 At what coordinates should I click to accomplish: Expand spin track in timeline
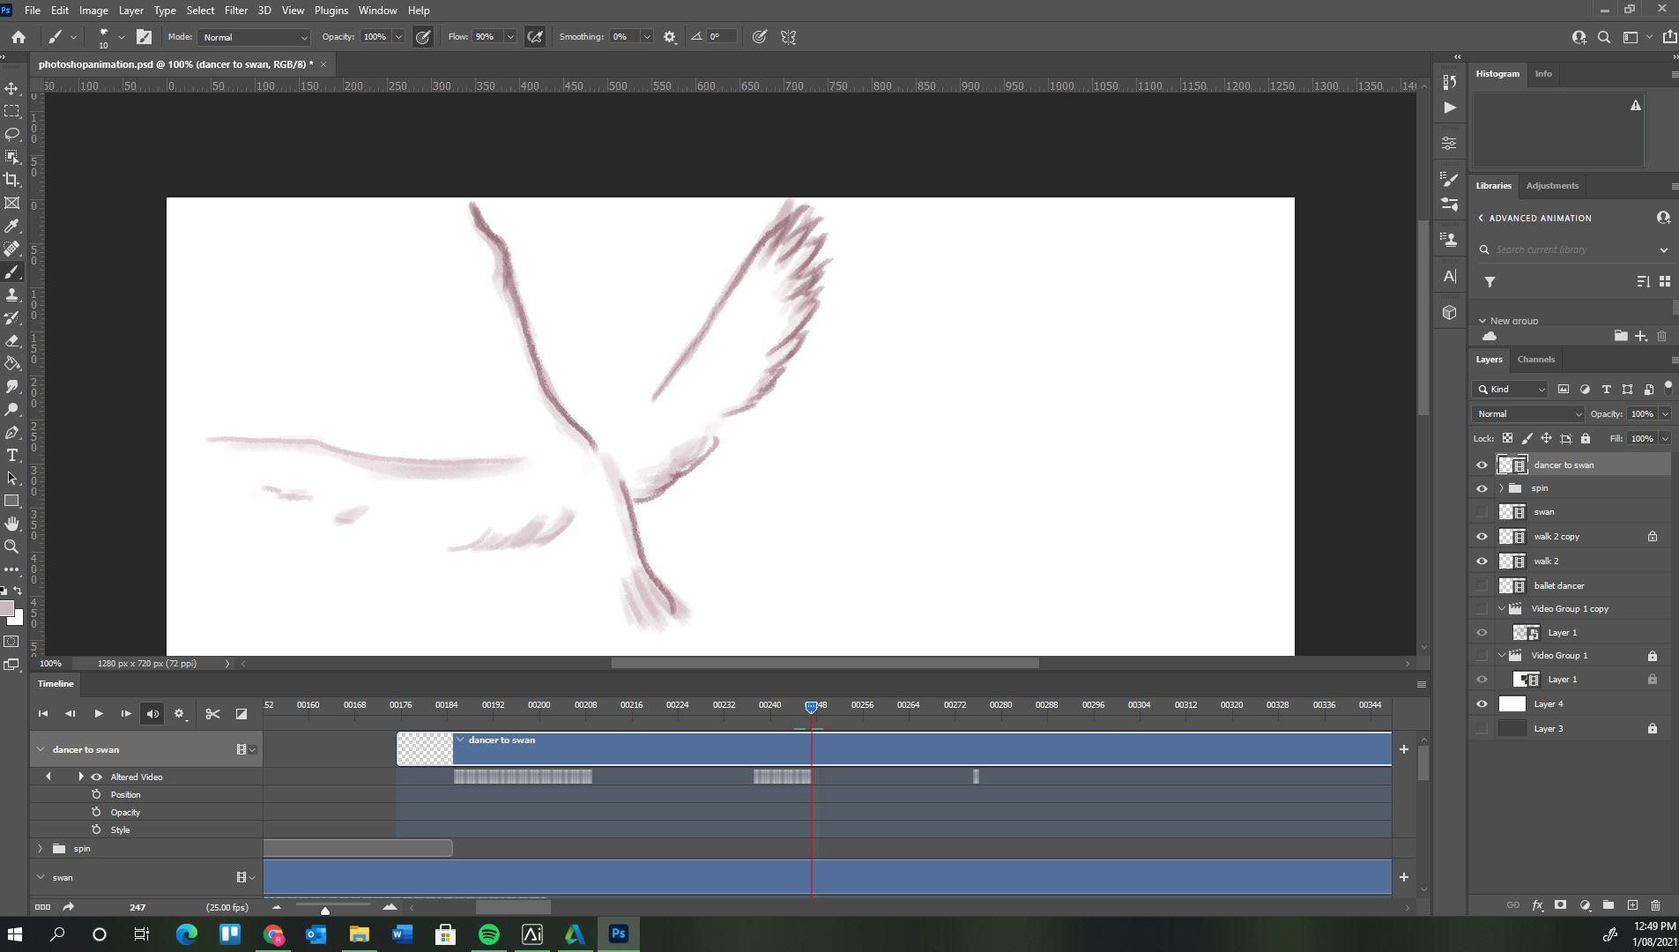coord(40,849)
